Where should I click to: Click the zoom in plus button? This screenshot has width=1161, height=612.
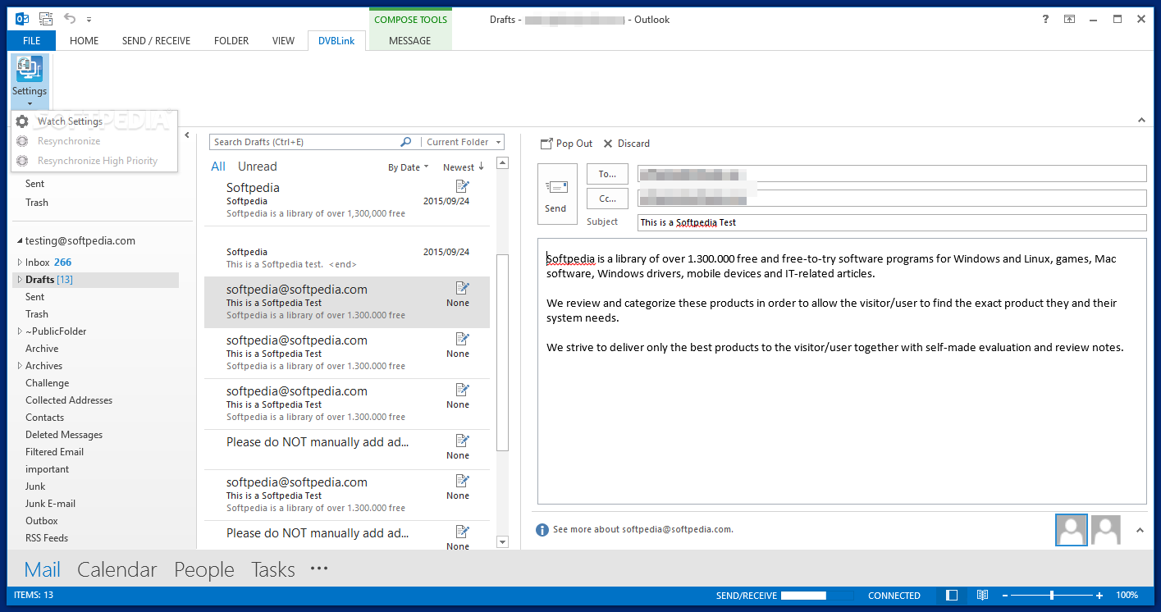click(1099, 596)
